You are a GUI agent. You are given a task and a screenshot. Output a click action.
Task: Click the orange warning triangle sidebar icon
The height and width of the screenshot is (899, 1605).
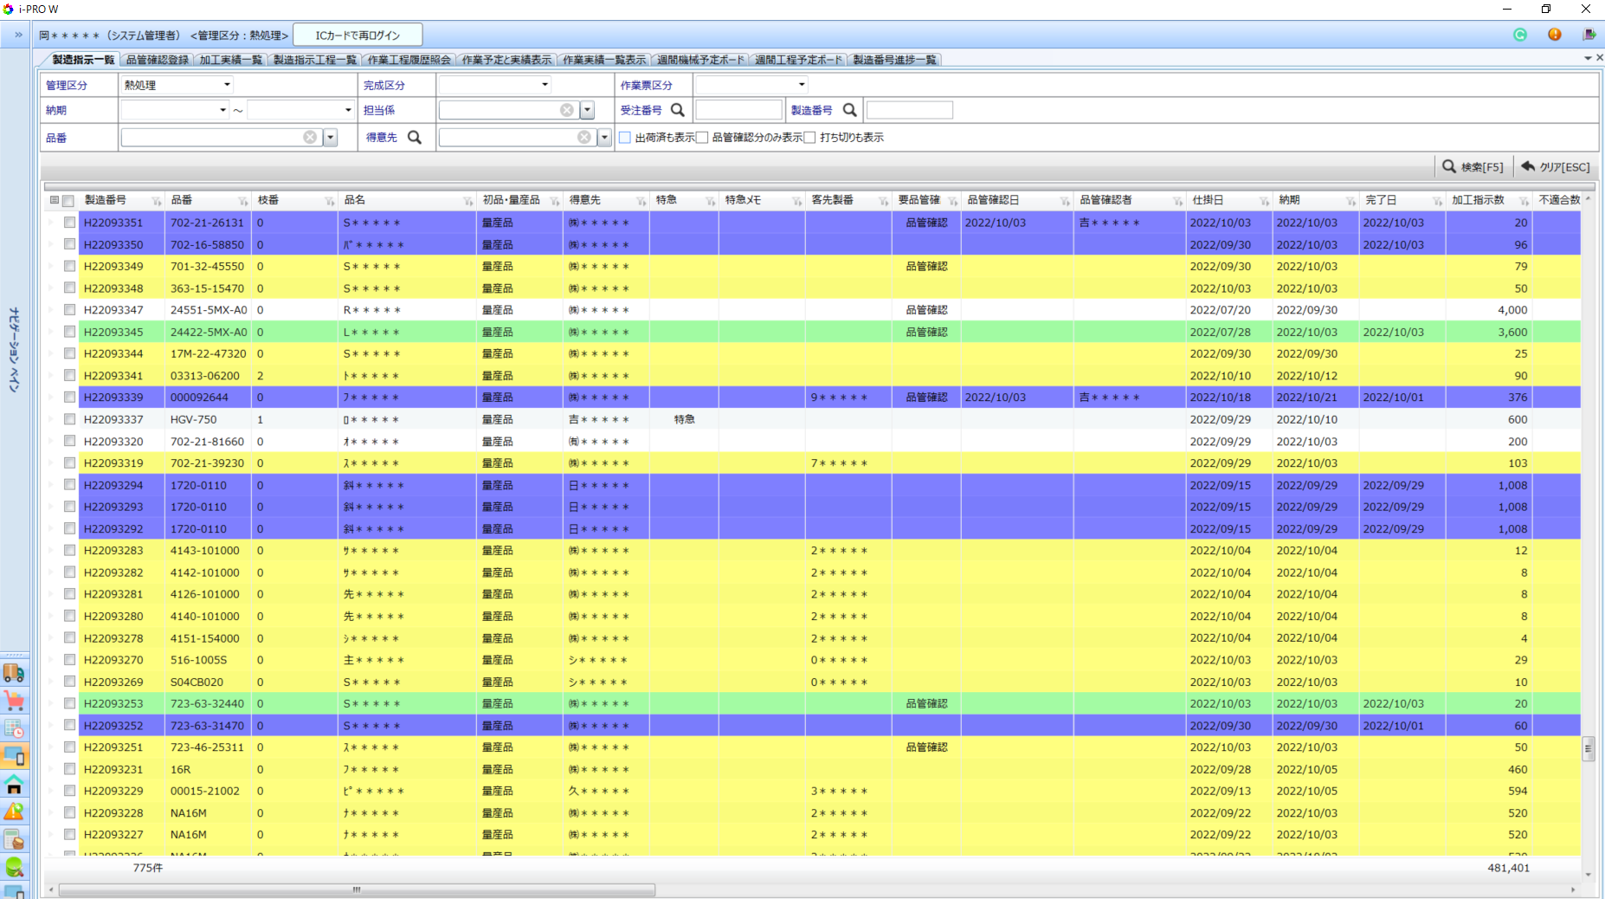(x=14, y=812)
